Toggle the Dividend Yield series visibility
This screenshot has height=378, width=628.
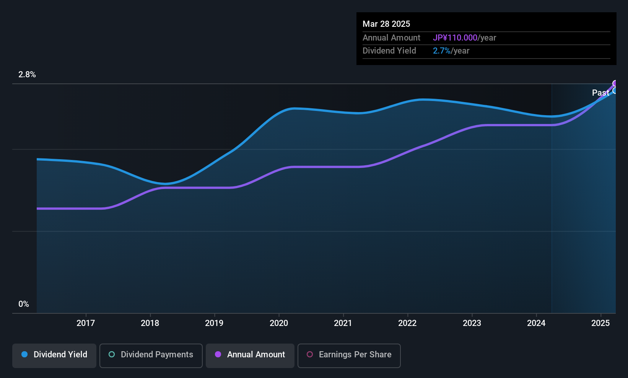(54, 355)
